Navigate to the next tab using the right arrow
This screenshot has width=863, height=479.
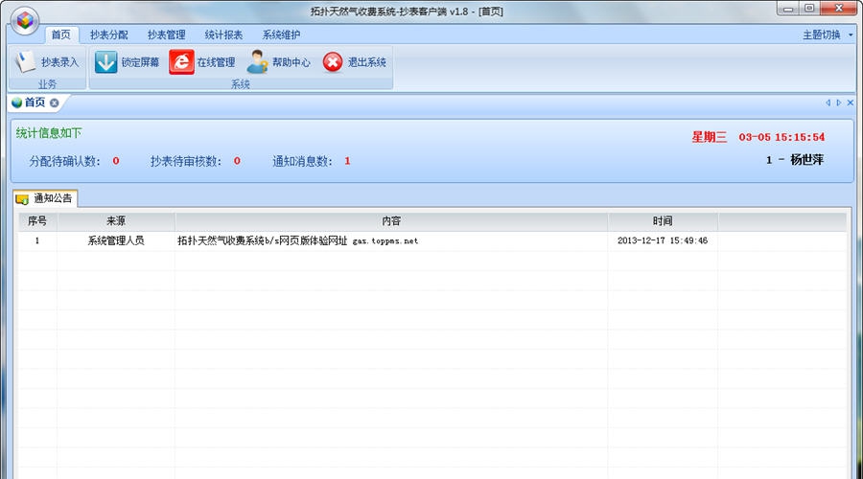click(839, 103)
